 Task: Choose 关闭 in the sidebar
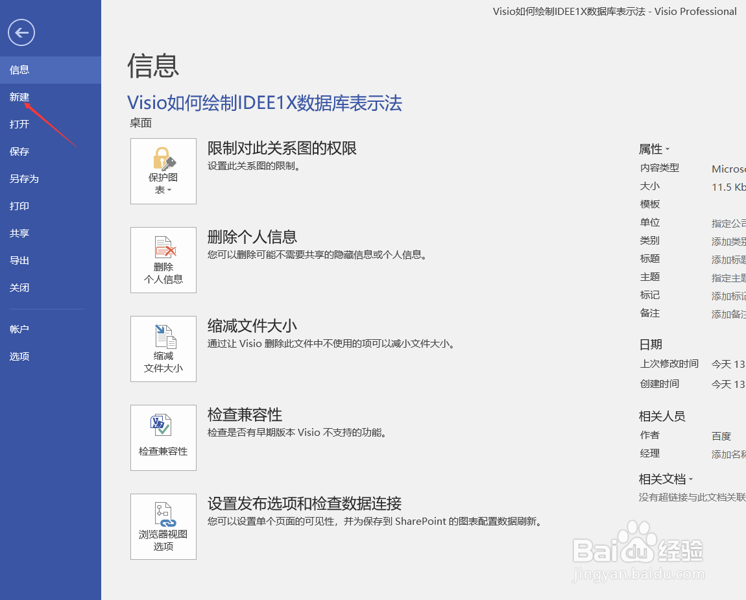point(51,288)
